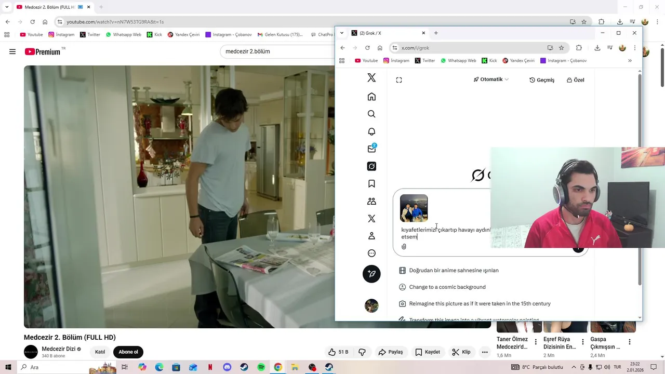
Task: Open Chrome menu in Grok window
Action: [x=634, y=48]
